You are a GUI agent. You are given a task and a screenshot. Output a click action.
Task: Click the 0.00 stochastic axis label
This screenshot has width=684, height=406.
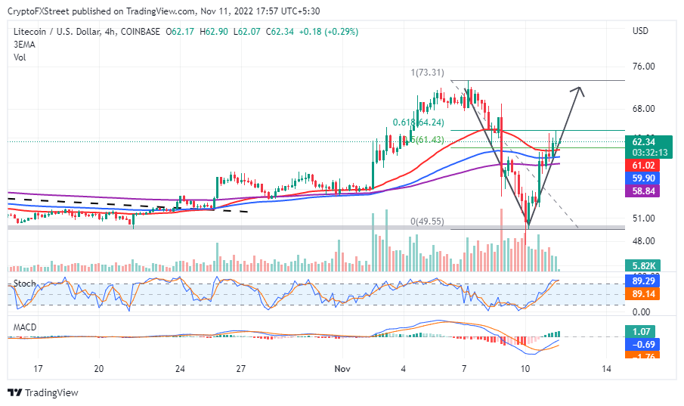[641, 312]
